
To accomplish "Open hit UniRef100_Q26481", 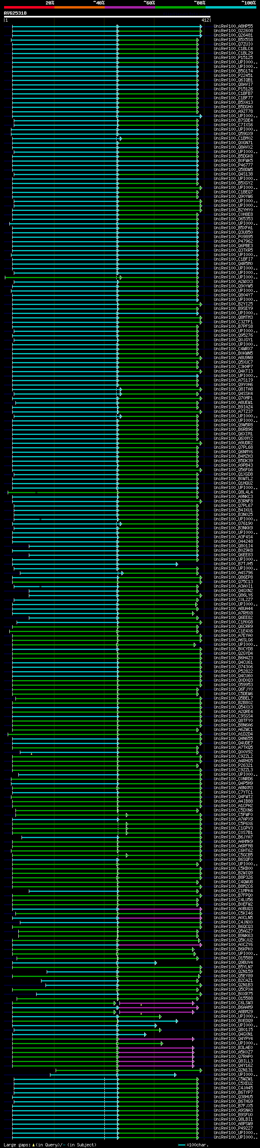I will (x=233, y=35).
